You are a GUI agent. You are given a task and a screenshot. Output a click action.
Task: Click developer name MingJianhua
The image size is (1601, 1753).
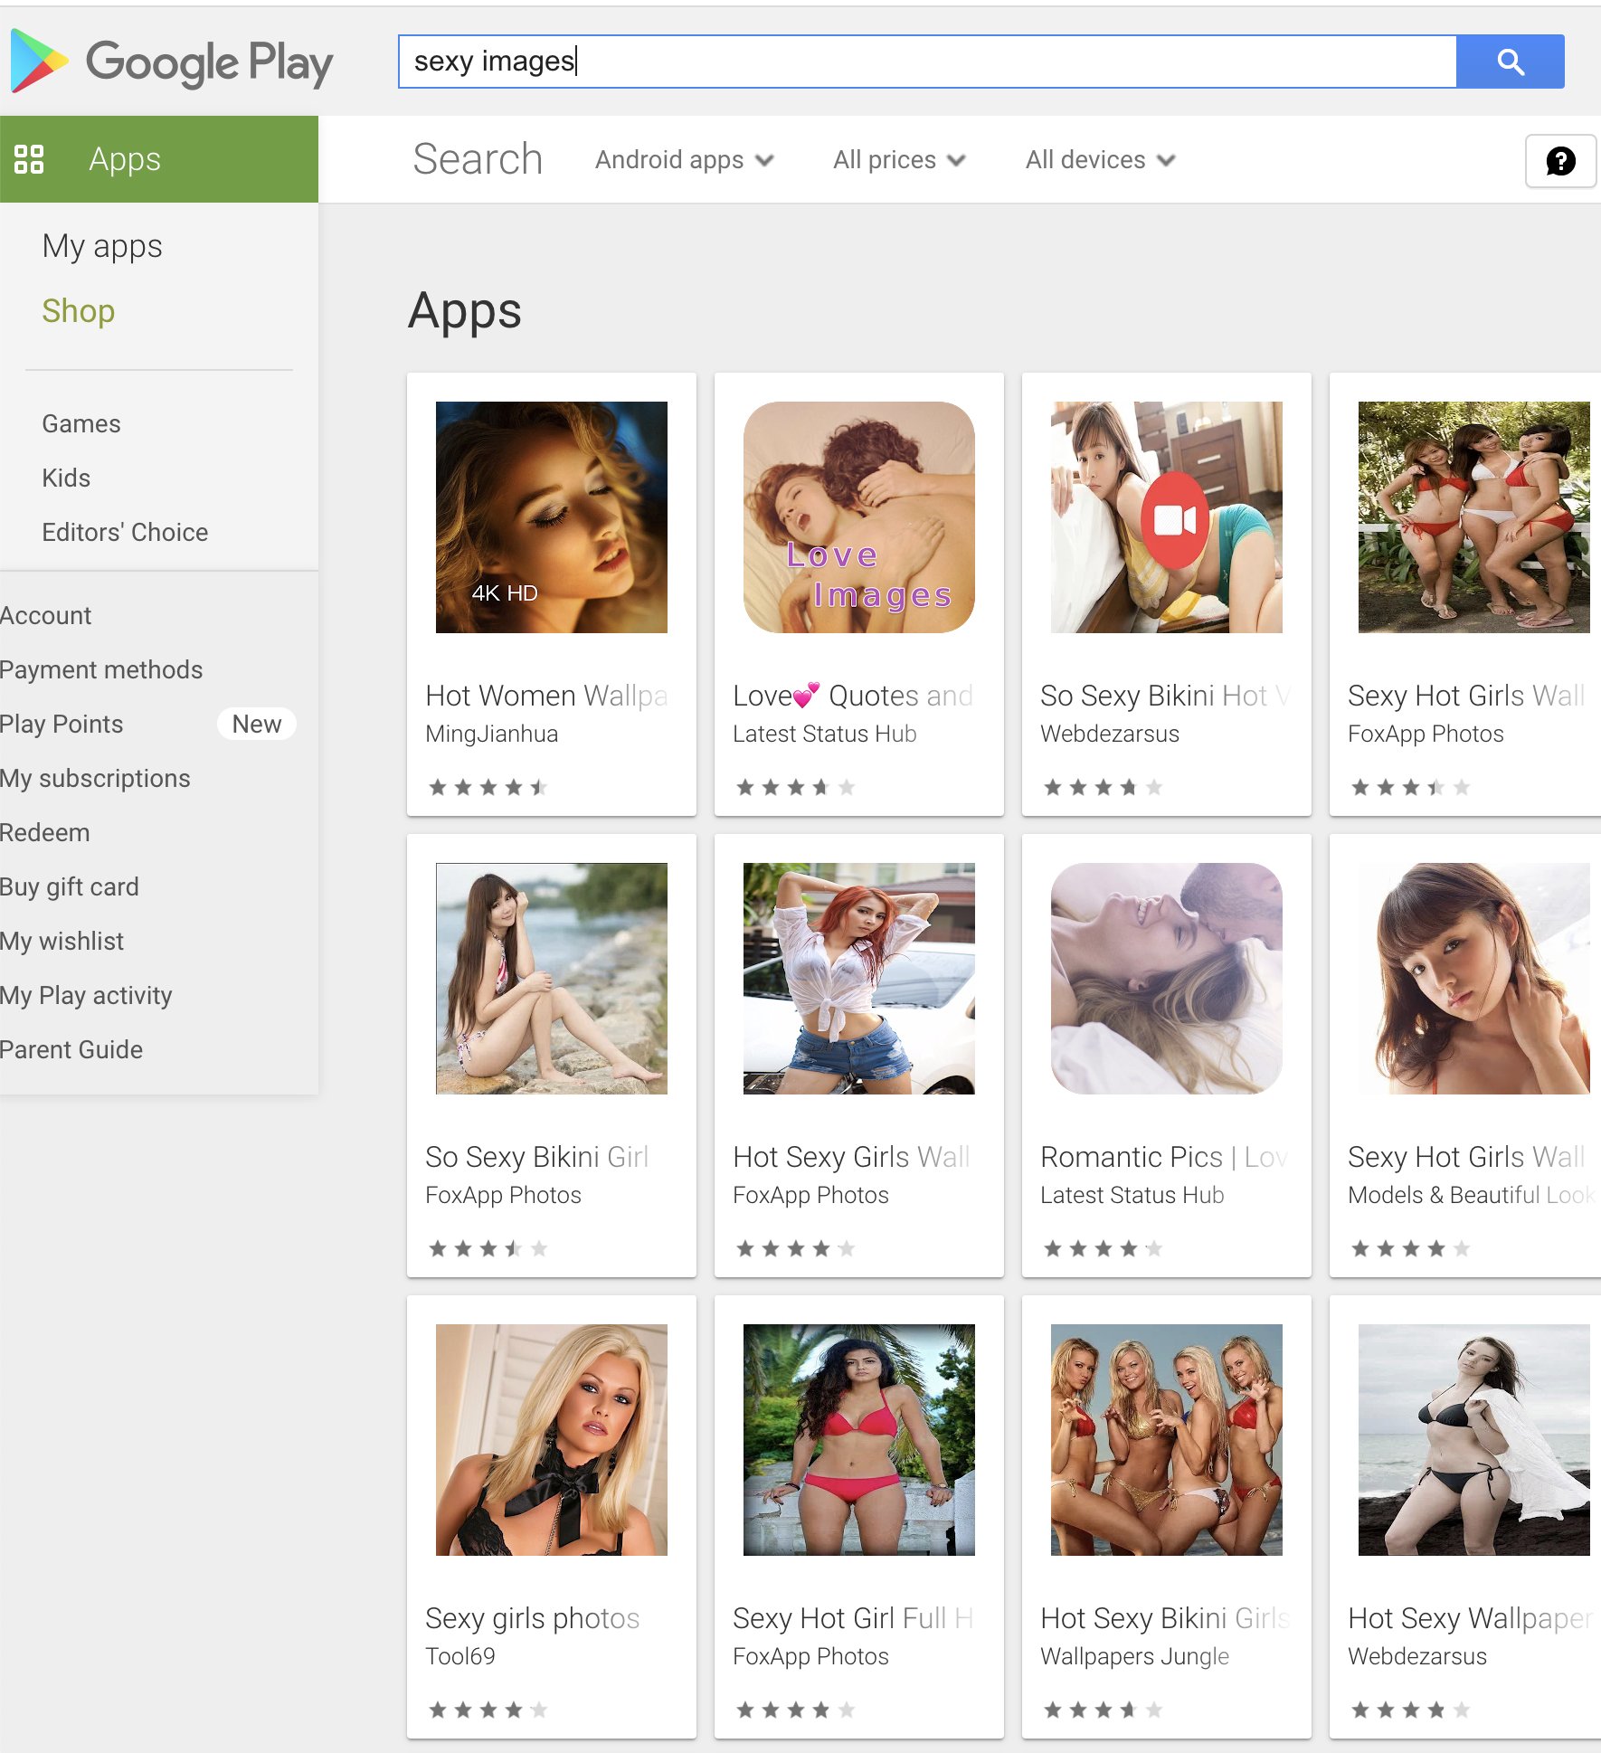(492, 734)
